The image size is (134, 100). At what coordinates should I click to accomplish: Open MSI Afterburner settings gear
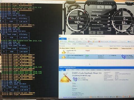coord(92,32)
